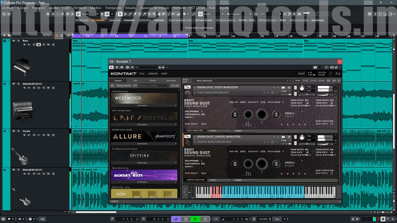Click the Play button in transport
Image resolution: width=397 pixels, height=223 pixels.
(x=196, y=219)
